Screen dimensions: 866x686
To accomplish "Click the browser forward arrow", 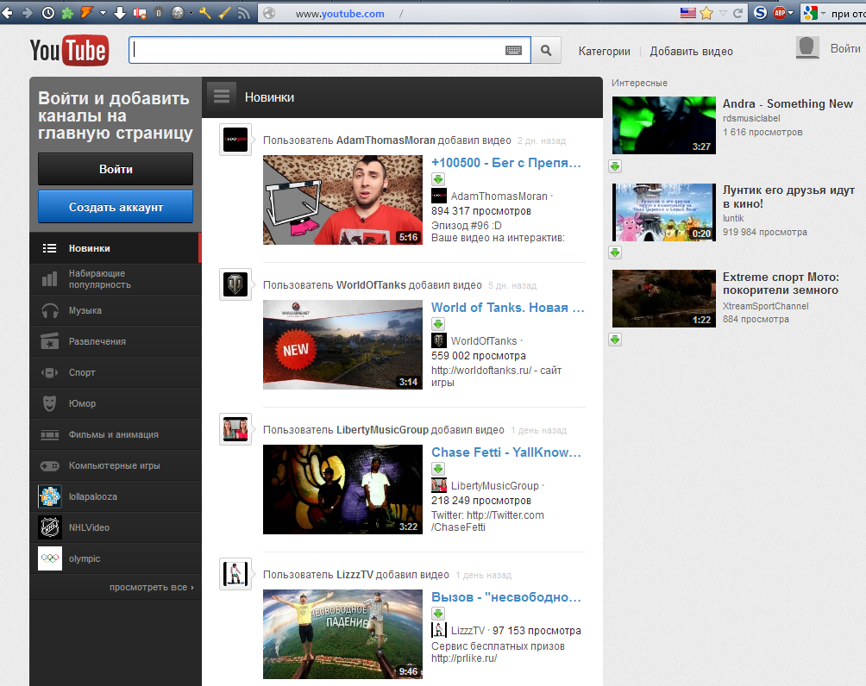I will (27, 13).
